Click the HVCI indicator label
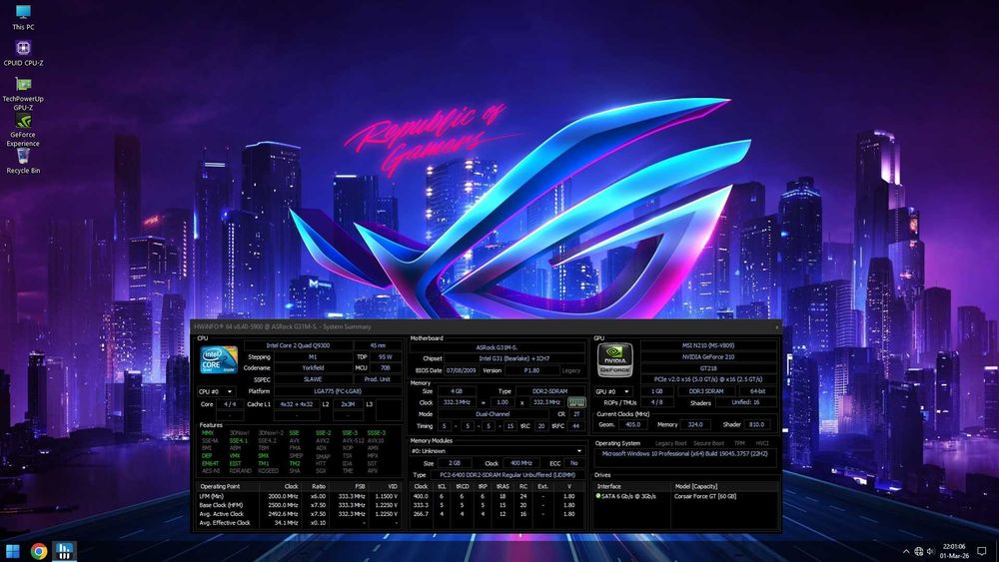 762,443
